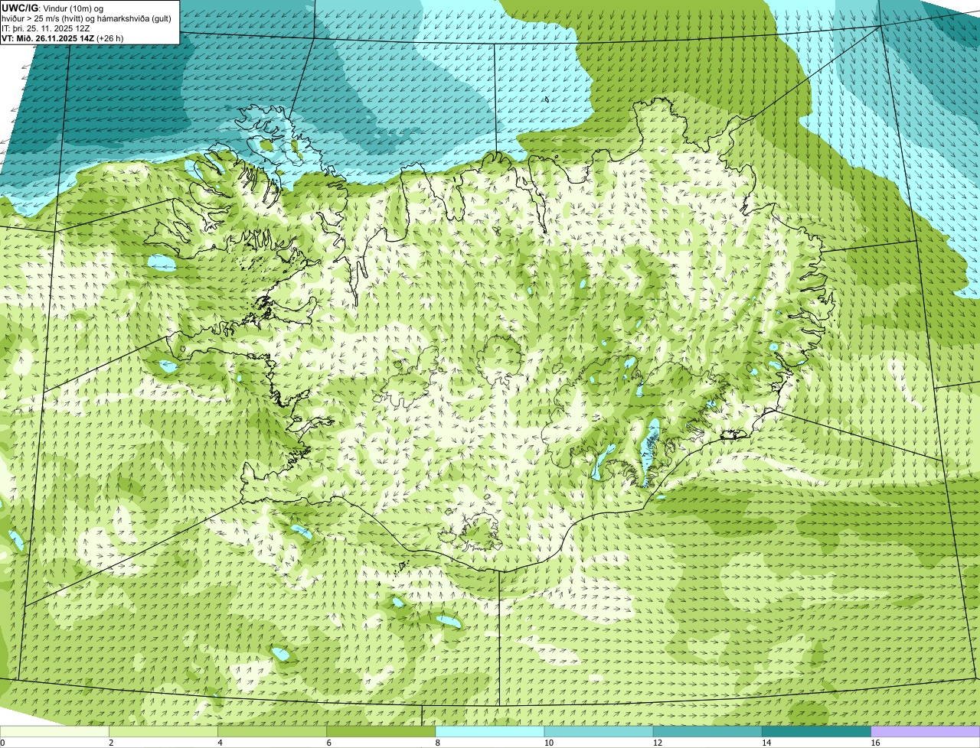The width and height of the screenshot is (980, 748).
Task: Click the "10" label on the legend scale
Action: pyautogui.click(x=548, y=743)
